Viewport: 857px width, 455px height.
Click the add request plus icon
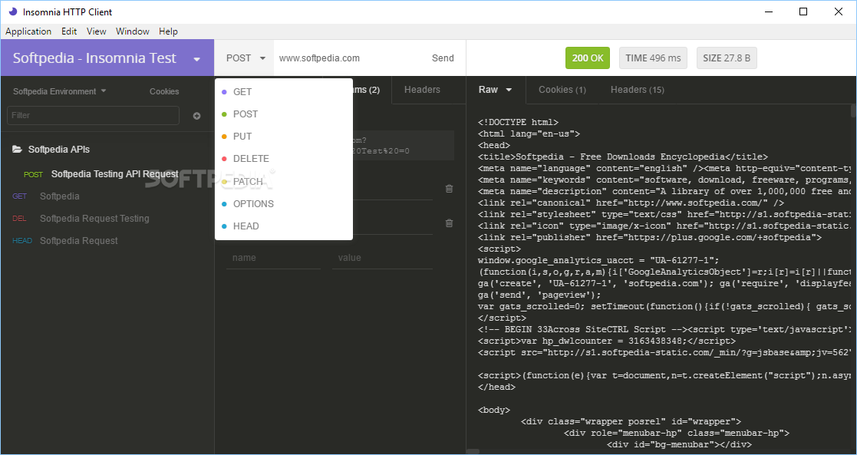[196, 116]
